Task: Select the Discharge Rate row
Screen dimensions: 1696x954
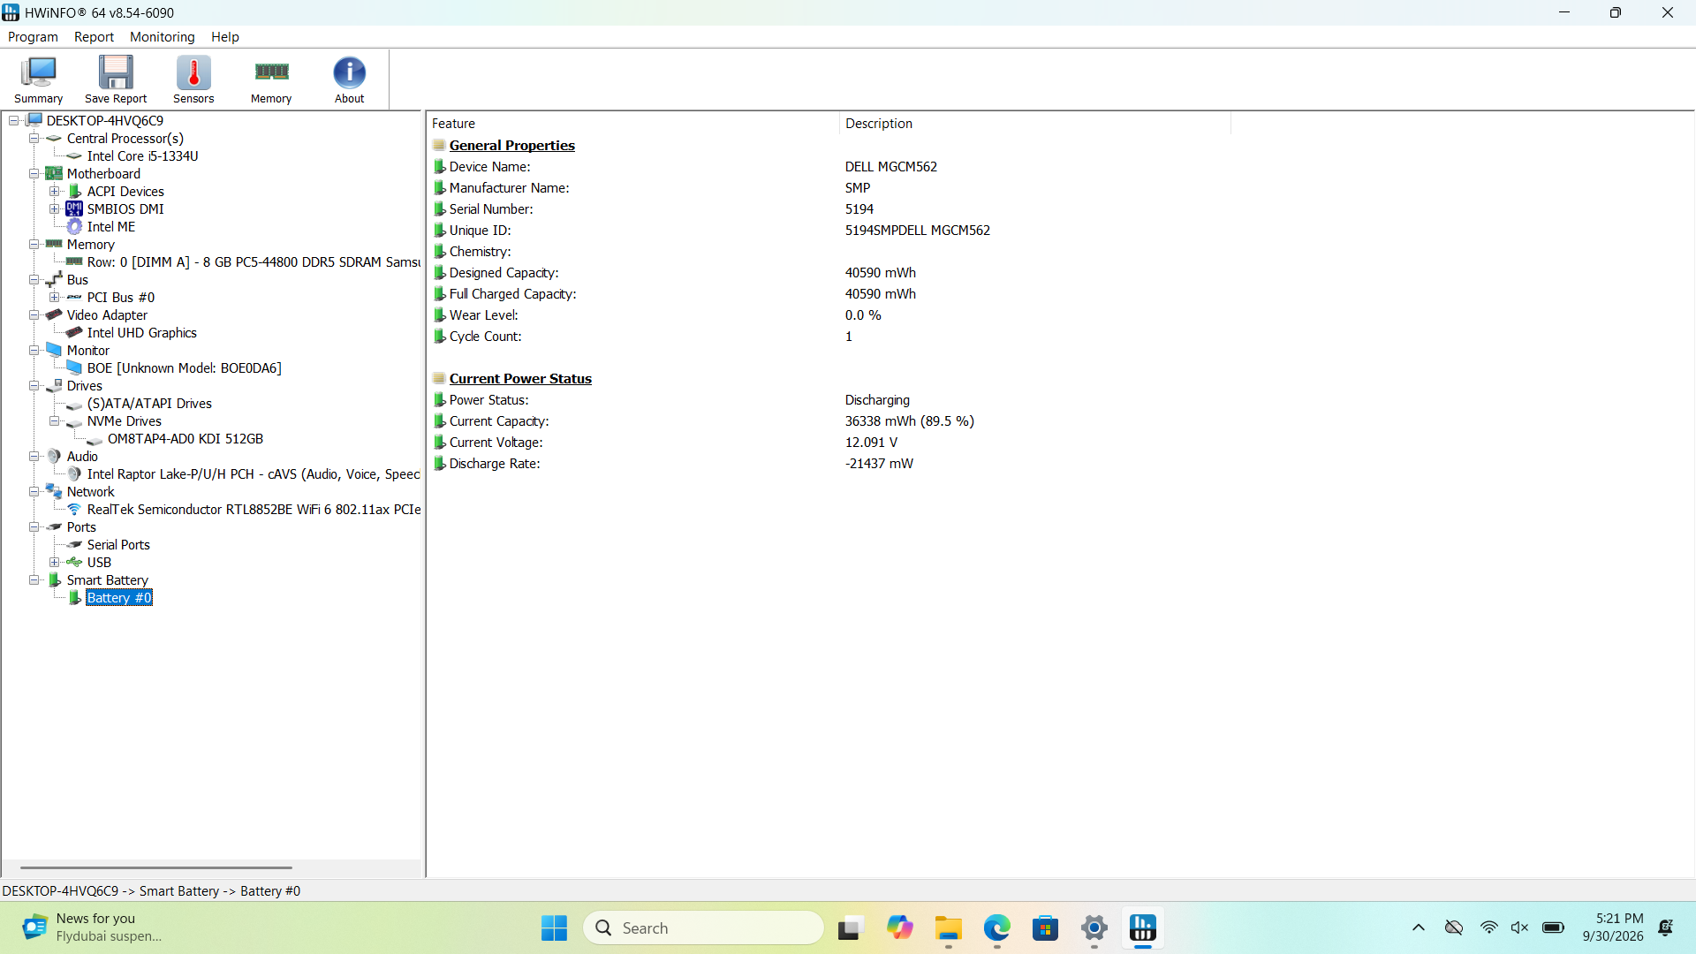Action: 830,464
